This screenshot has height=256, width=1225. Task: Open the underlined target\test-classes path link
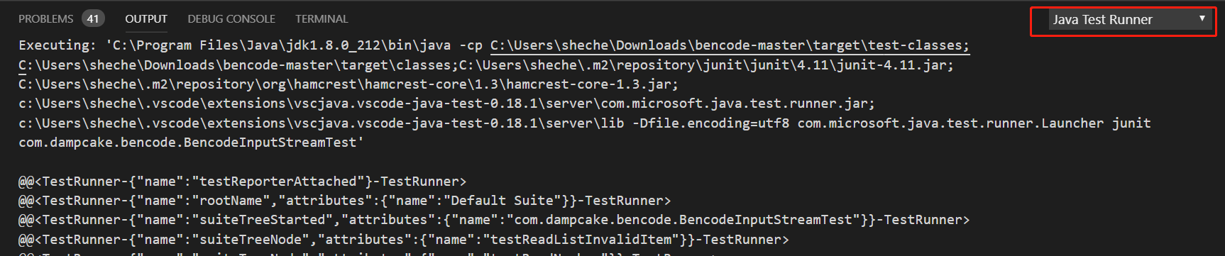(x=730, y=45)
